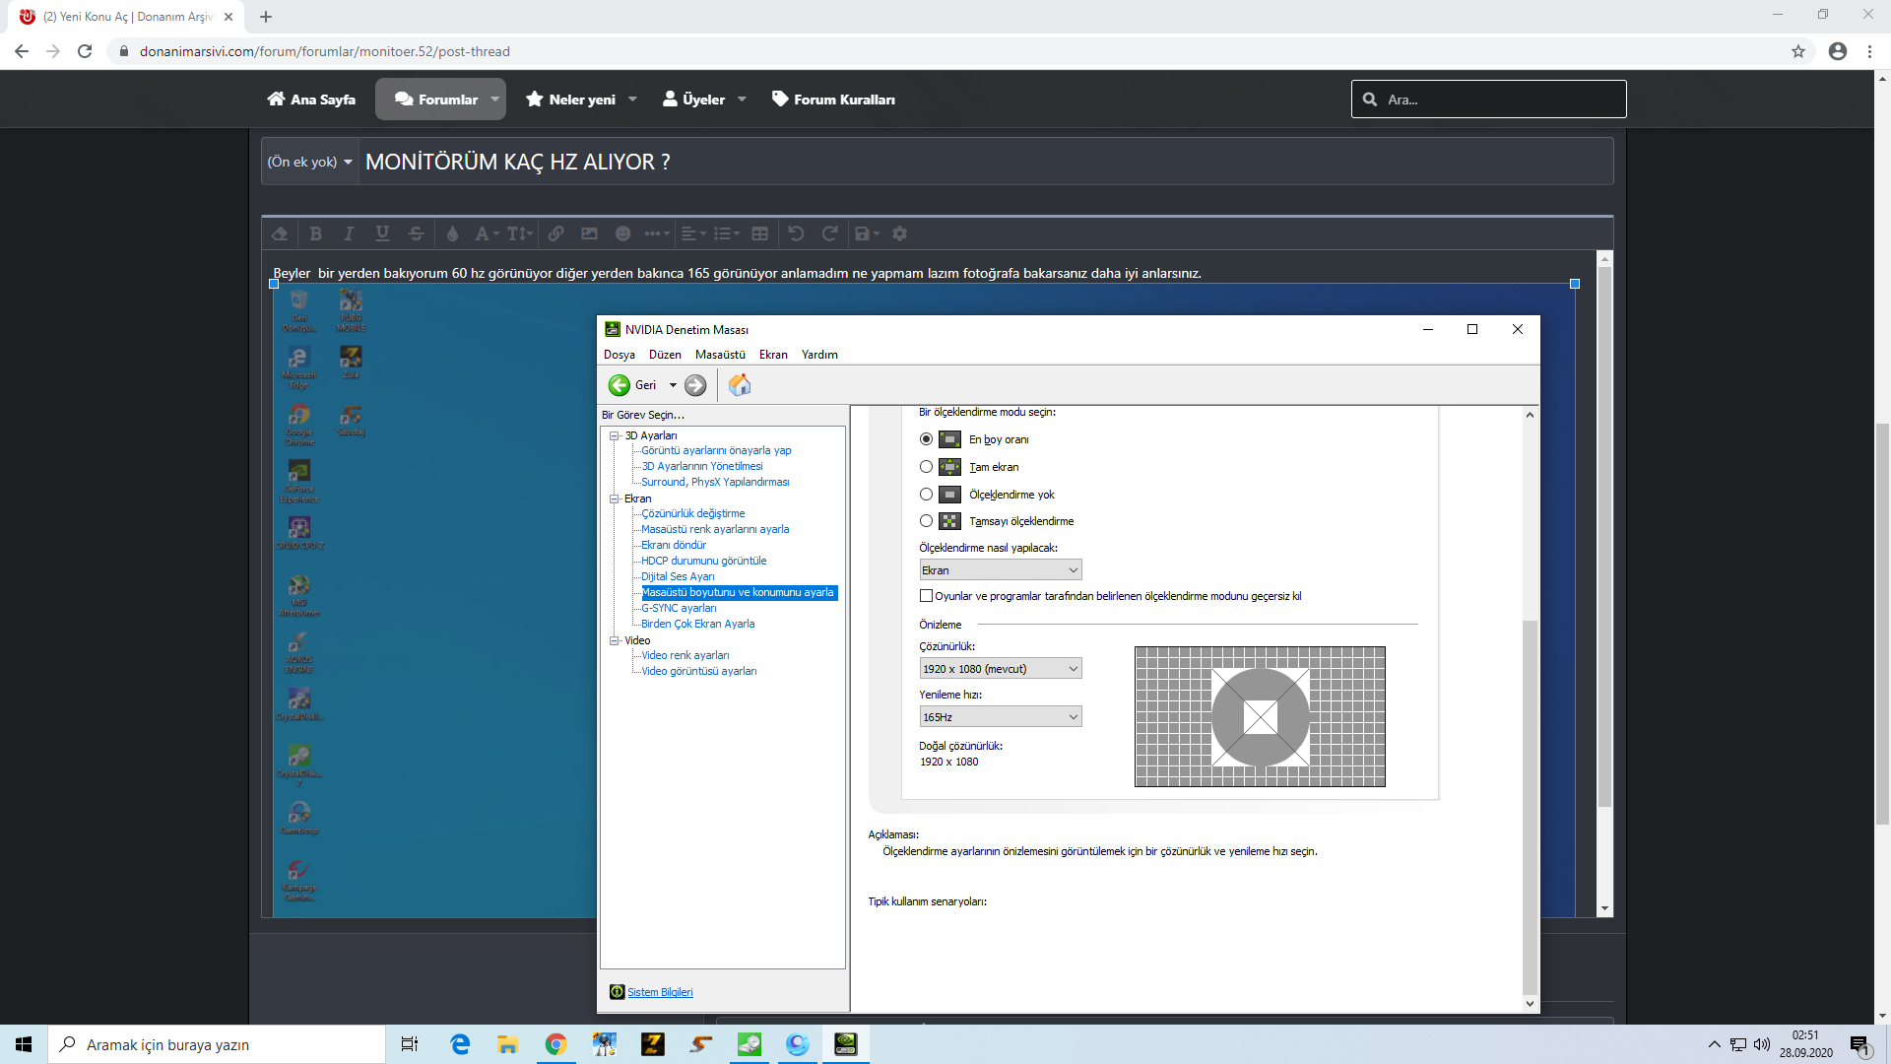Screen dimensions: 1891x1064
Task: Open the text alignment dropdown in editor
Action: coord(693,233)
